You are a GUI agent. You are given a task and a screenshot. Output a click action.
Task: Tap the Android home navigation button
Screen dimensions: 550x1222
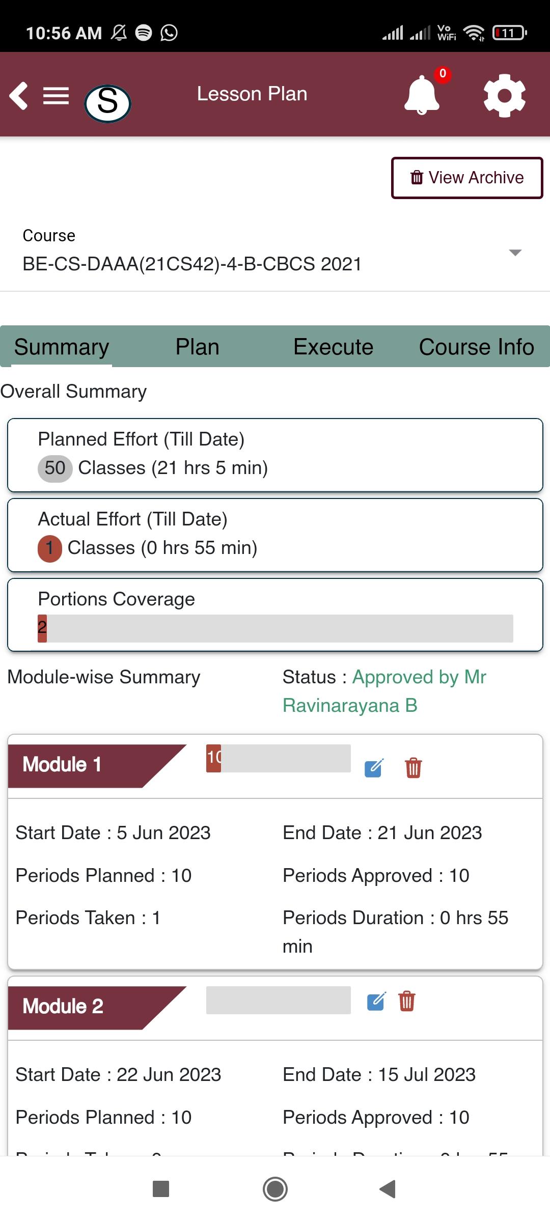click(275, 1189)
